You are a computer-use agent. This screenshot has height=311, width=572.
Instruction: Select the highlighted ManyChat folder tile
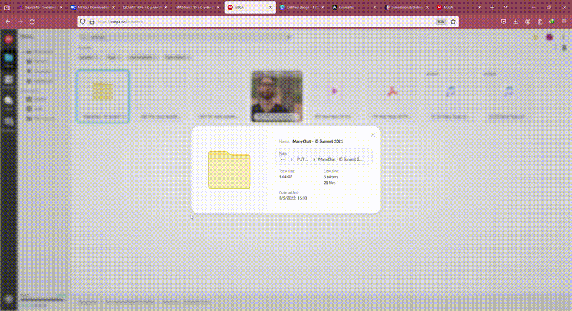click(103, 96)
